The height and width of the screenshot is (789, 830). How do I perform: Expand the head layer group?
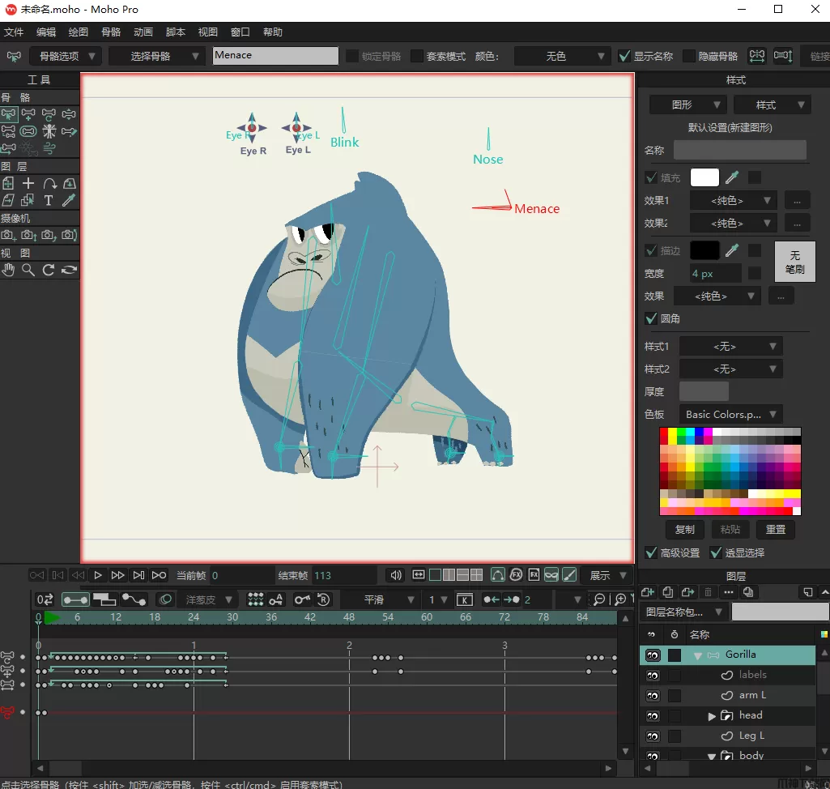coord(712,715)
